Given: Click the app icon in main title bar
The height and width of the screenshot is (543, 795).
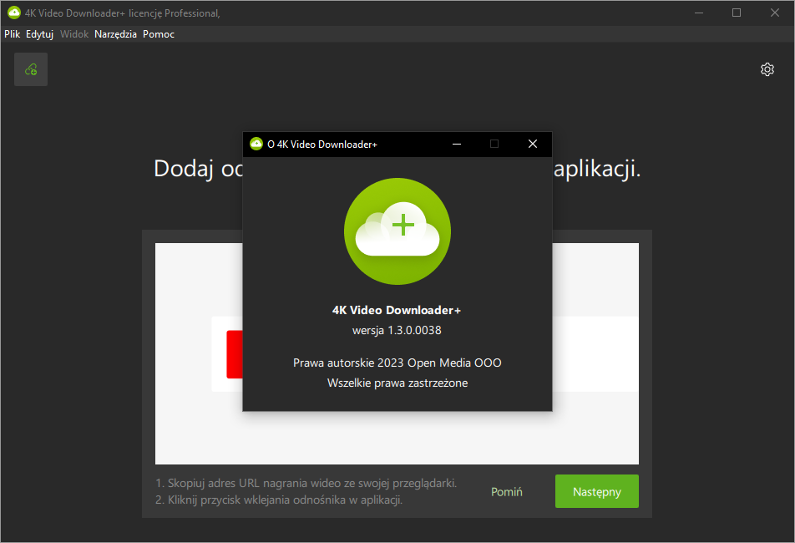Looking at the screenshot, I should tap(14, 13).
